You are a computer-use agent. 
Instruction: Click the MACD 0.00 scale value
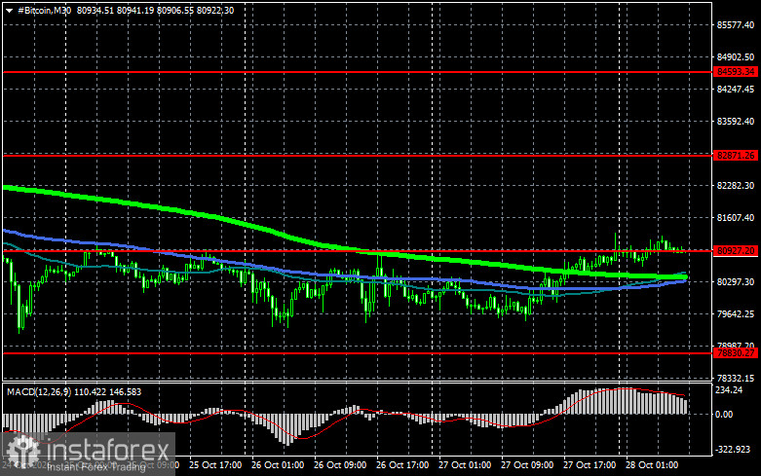(724, 415)
